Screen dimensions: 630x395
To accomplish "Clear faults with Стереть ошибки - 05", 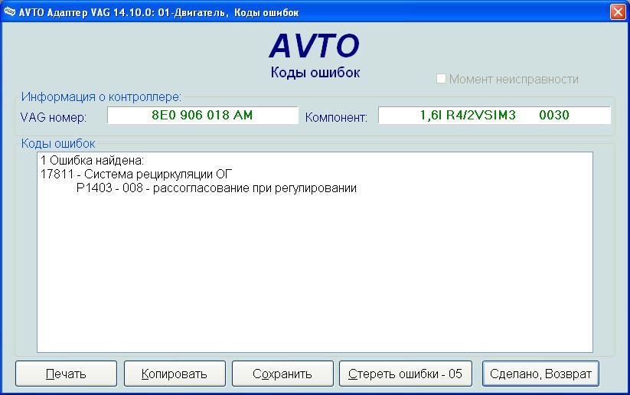I will (406, 374).
